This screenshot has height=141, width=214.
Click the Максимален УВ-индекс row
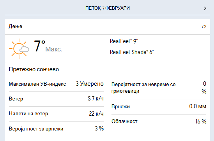[56, 84]
